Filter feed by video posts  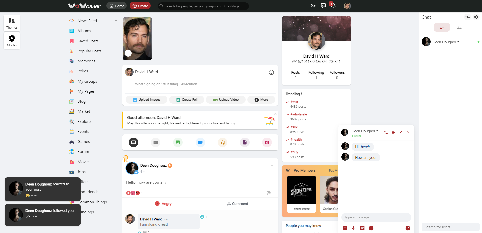point(200,142)
